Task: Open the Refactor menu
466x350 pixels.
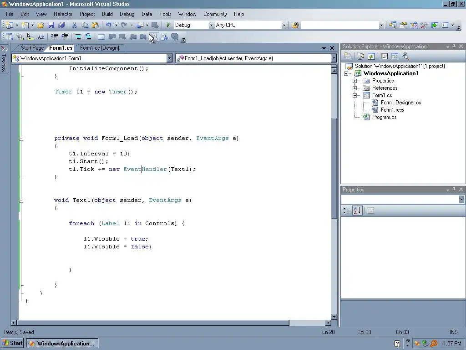Action: click(x=63, y=14)
